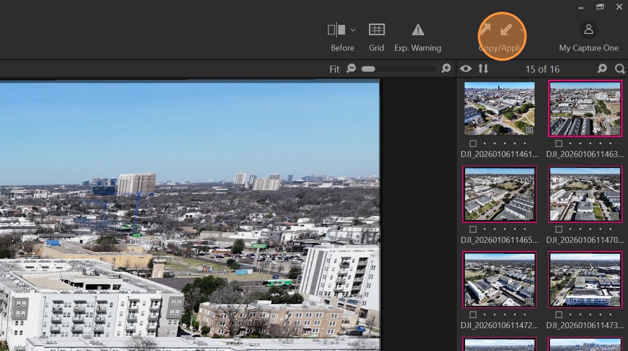Select thumbnail DJI_2026010611472
Image resolution: width=628 pixels, height=351 pixels.
coord(499,279)
